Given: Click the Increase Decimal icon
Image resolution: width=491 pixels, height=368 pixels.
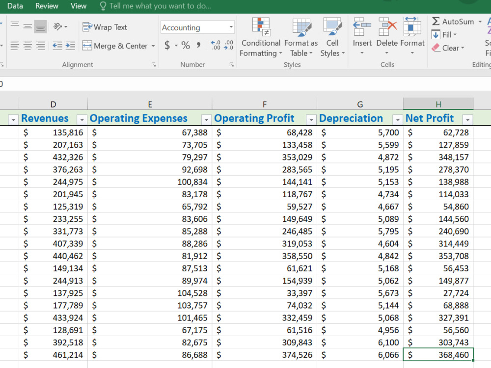Looking at the screenshot, I should 216,46.
